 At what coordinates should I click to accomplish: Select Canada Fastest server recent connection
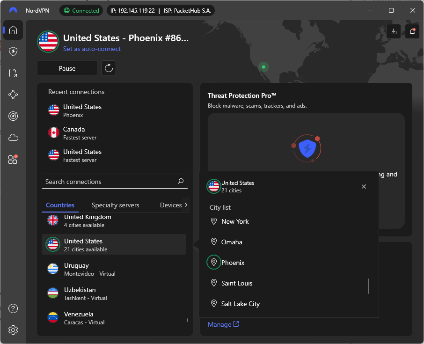[x=115, y=133]
